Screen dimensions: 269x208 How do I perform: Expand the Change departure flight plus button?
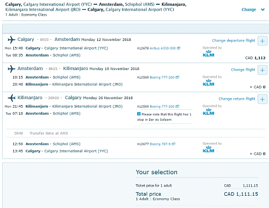263,41
